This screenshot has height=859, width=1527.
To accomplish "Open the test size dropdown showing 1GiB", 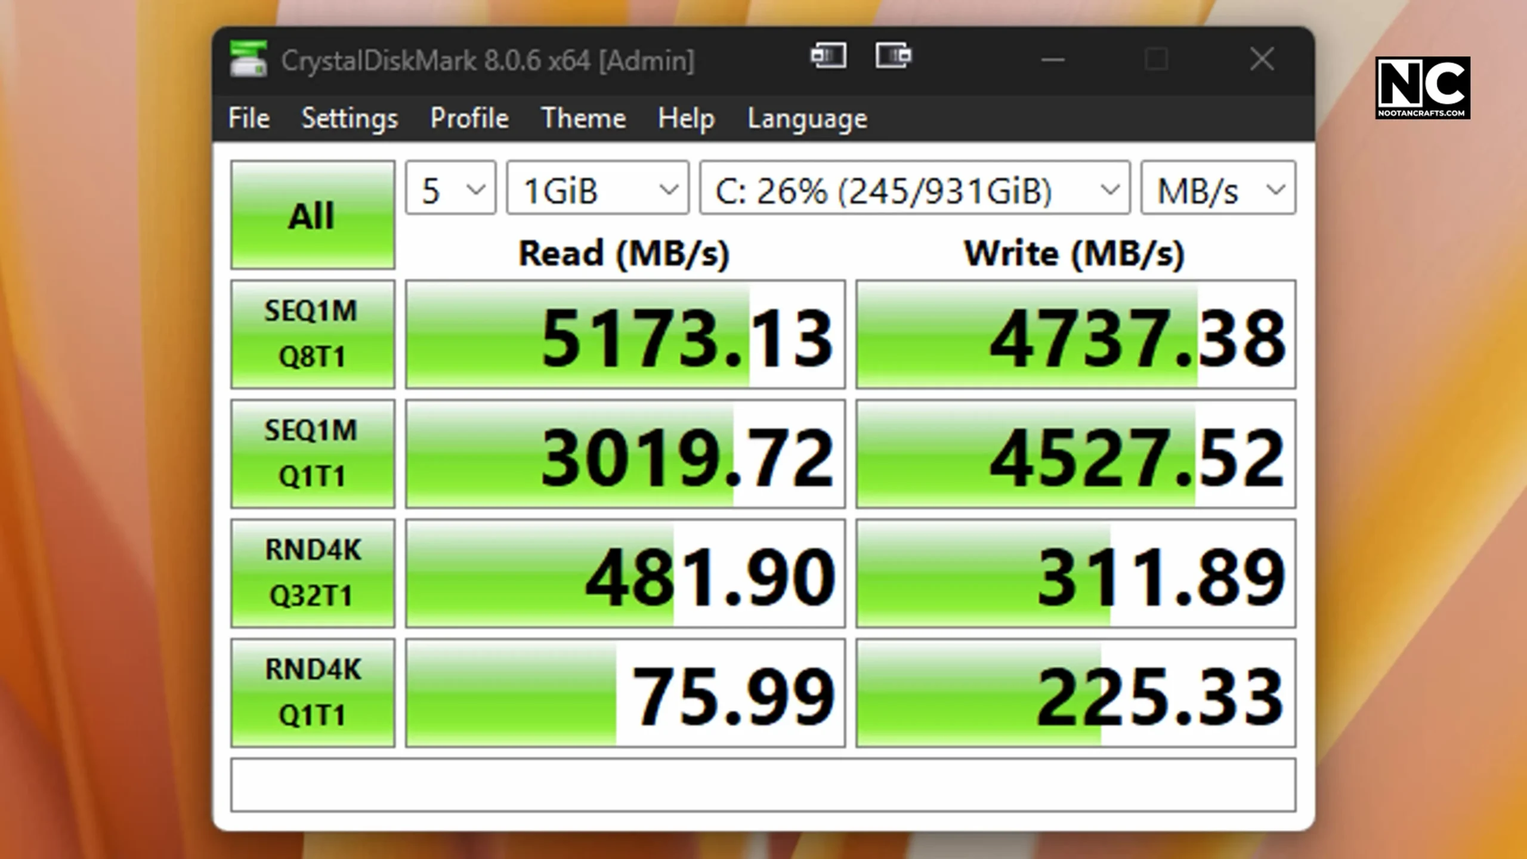I will [x=598, y=187].
